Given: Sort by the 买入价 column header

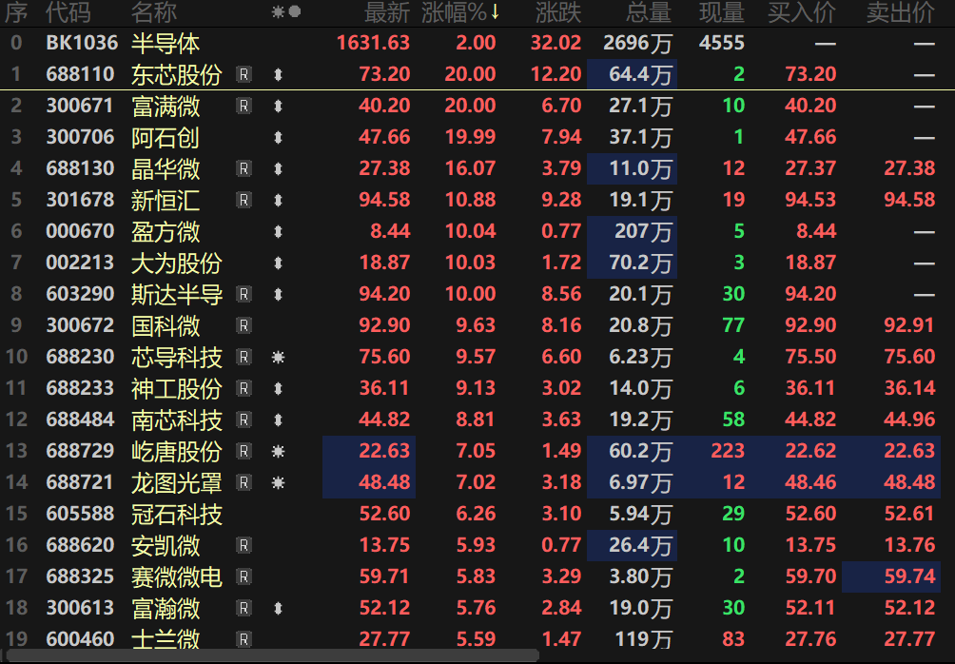Looking at the screenshot, I should click(x=802, y=12).
